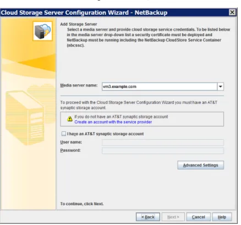Click the Password label
Image resolution: width=241 pixels, height=225 pixels.
[70, 151]
